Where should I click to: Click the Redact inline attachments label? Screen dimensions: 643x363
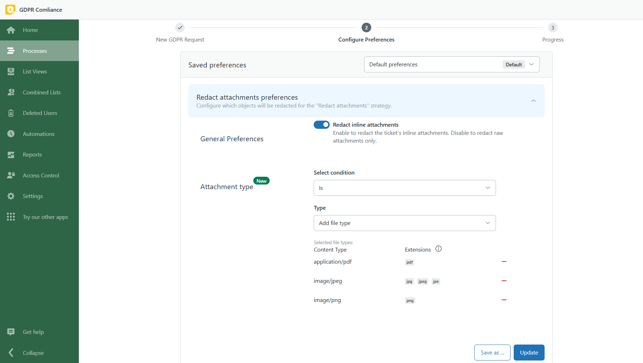366,125
